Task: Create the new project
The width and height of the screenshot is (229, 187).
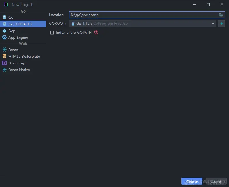Action: tap(192, 181)
